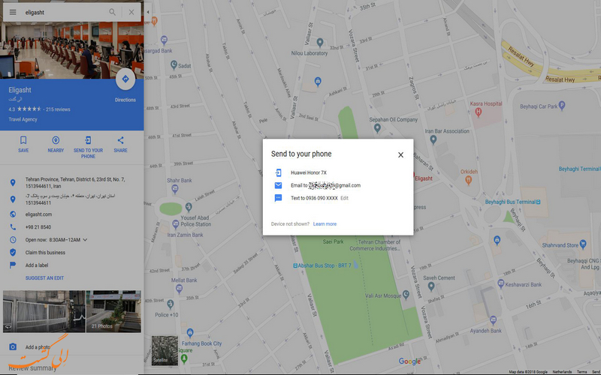Open the 215 reviews link
Screen dimensions: 601x375
coord(58,109)
